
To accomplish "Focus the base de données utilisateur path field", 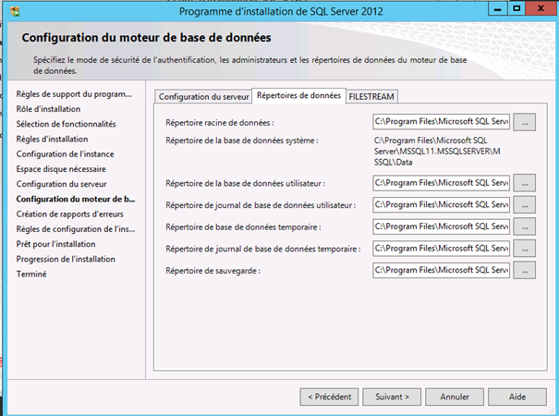I will [442, 183].
